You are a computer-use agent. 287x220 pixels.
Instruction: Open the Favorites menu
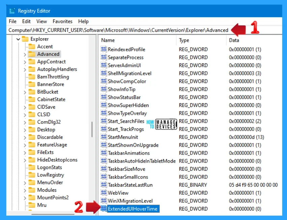coord(62,22)
